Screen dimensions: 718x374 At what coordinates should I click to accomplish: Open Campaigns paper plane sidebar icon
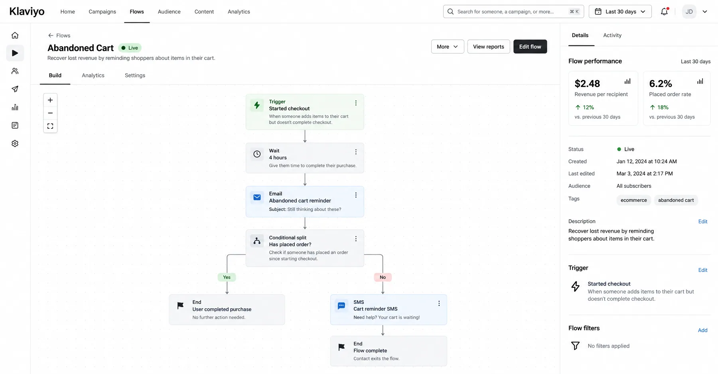click(x=15, y=89)
